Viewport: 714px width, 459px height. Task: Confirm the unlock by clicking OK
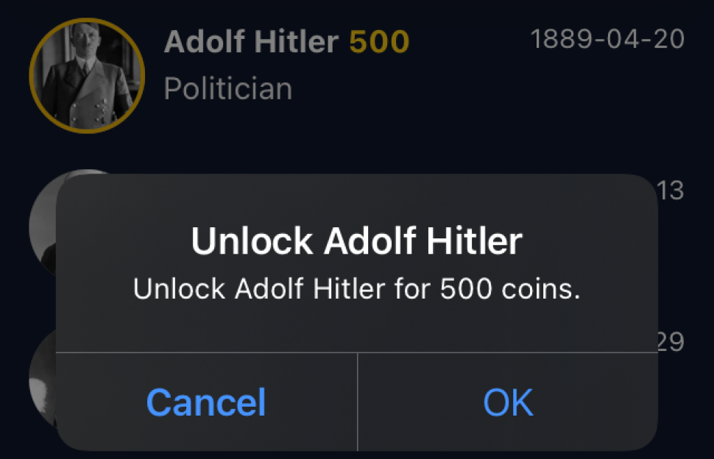508,402
